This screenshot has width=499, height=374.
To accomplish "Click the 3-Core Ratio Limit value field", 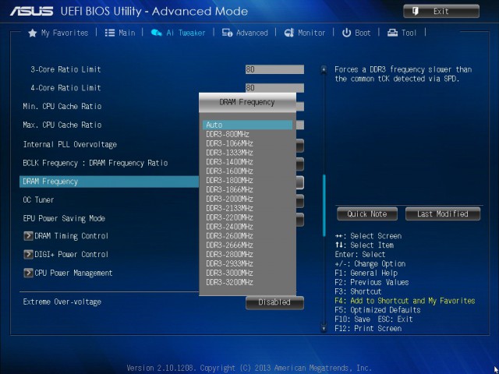I will pyautogui.click(x=274, y=69).
